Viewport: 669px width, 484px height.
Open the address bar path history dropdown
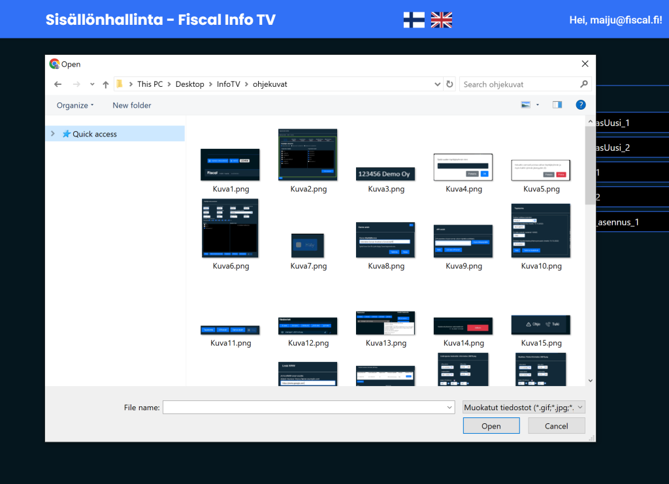[438, 84]
